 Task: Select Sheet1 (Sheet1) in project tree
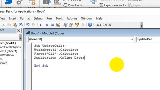point(8,51)
